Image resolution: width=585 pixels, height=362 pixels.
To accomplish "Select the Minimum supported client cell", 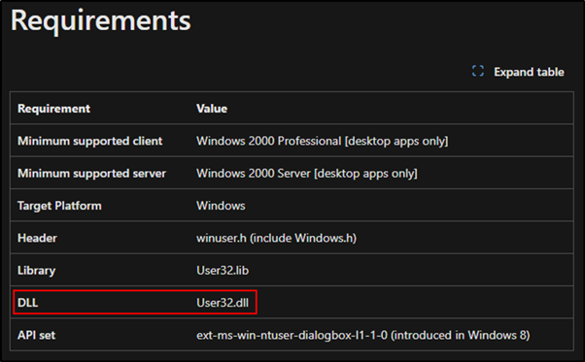I will pyautogui.click(x=90, y=141).
